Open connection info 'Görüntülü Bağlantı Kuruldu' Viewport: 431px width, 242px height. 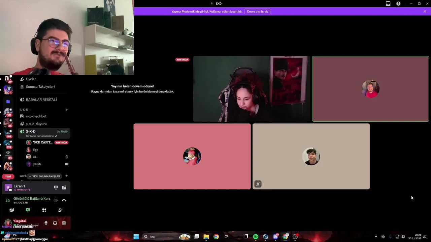coord(32,198)
